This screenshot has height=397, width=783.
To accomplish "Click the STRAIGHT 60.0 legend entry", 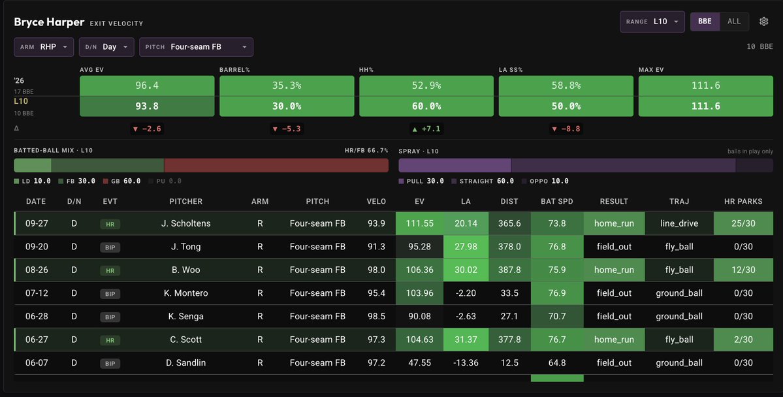I will 483,182.
